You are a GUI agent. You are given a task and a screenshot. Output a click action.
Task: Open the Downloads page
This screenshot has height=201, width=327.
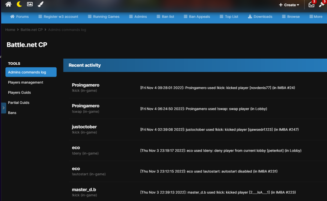[260, 17]
